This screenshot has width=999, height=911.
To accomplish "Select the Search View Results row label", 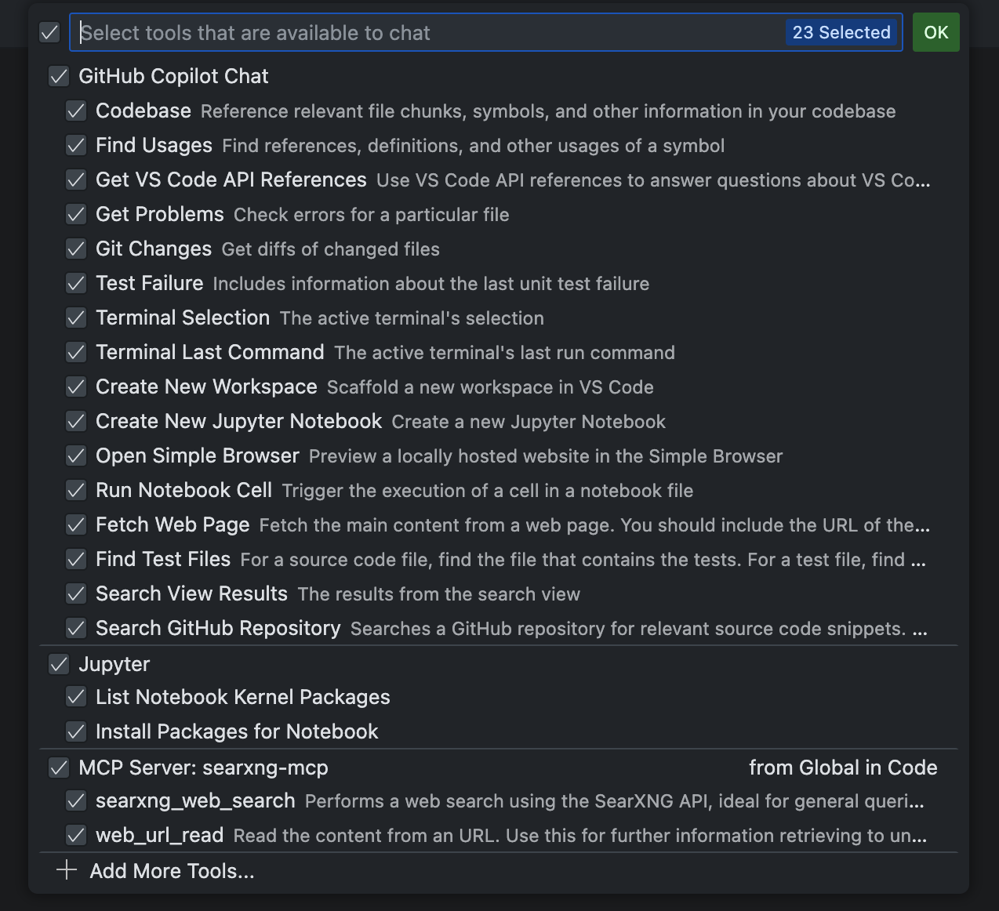I will click(191, 594).
